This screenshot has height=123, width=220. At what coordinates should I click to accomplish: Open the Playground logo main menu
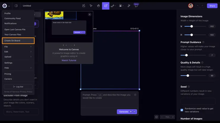click(x=5, y=6)
